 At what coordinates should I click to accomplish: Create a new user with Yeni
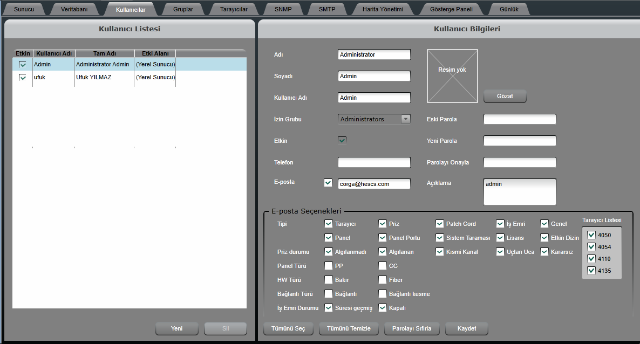coord(176,328)
